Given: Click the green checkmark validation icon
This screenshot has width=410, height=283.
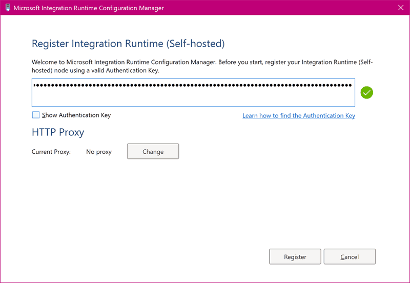Looking at the screenshot, I should tap(366, 93).
